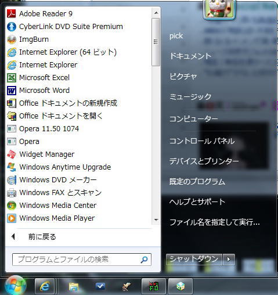
Task: Click Windows FAX とスキャン icon
Action: click(x=12, y=193)
